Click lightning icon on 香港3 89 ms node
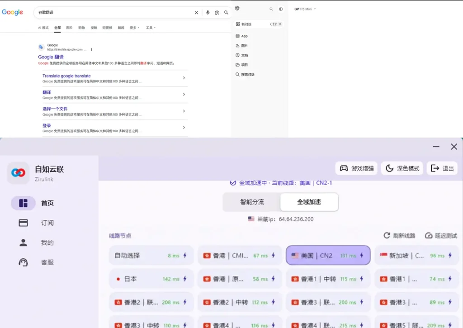The height and width of the screenshot is (328, 463). [450, 302]
